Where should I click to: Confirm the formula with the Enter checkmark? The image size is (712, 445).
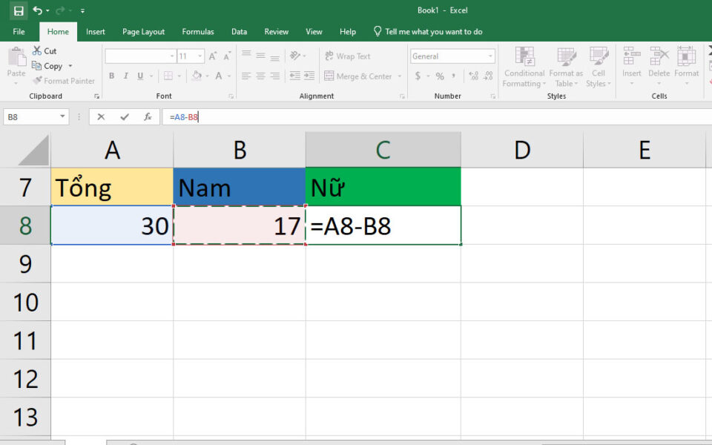pos(123,116)
